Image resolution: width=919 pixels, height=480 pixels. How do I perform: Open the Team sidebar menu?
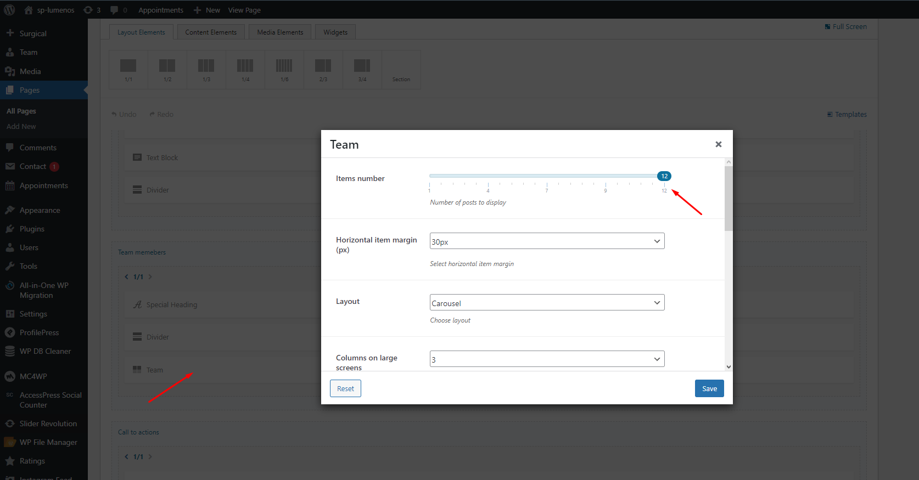coord(44,52)
